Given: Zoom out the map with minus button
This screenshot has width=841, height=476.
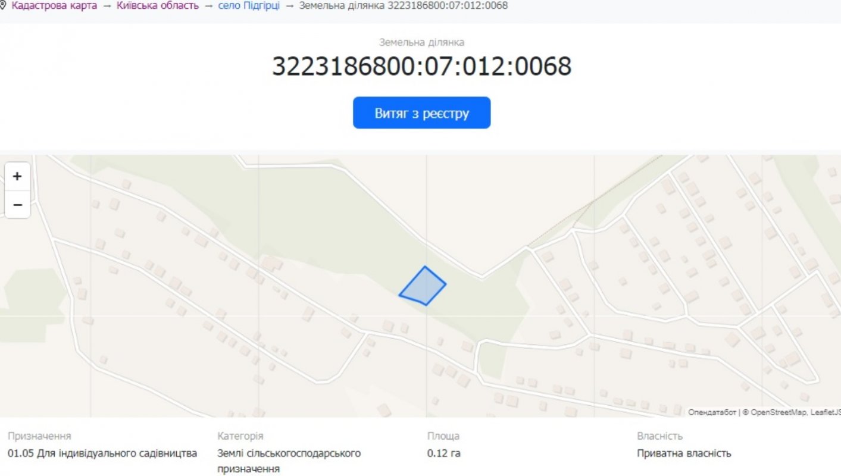Looking at the screenshot, I should (17, 205).
